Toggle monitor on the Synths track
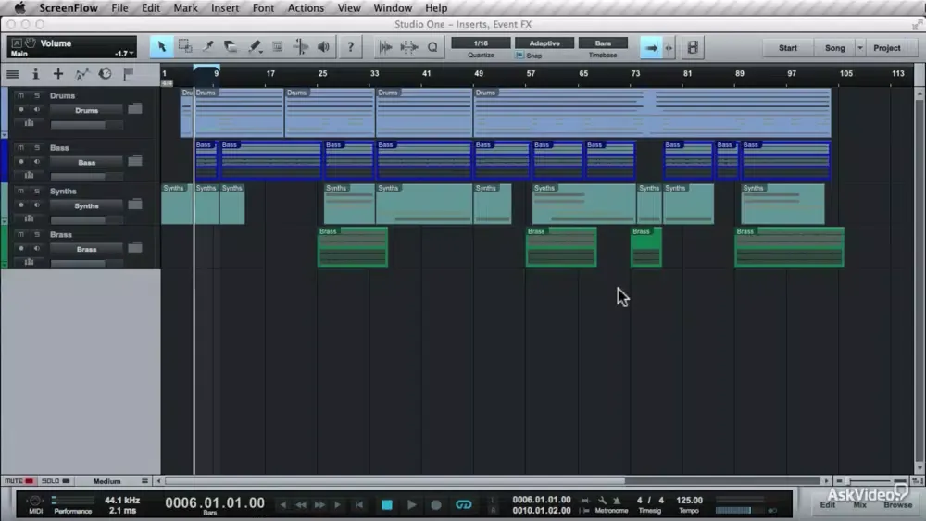The height and width of the screenshot is (521, 926). (x=37, y=205)
